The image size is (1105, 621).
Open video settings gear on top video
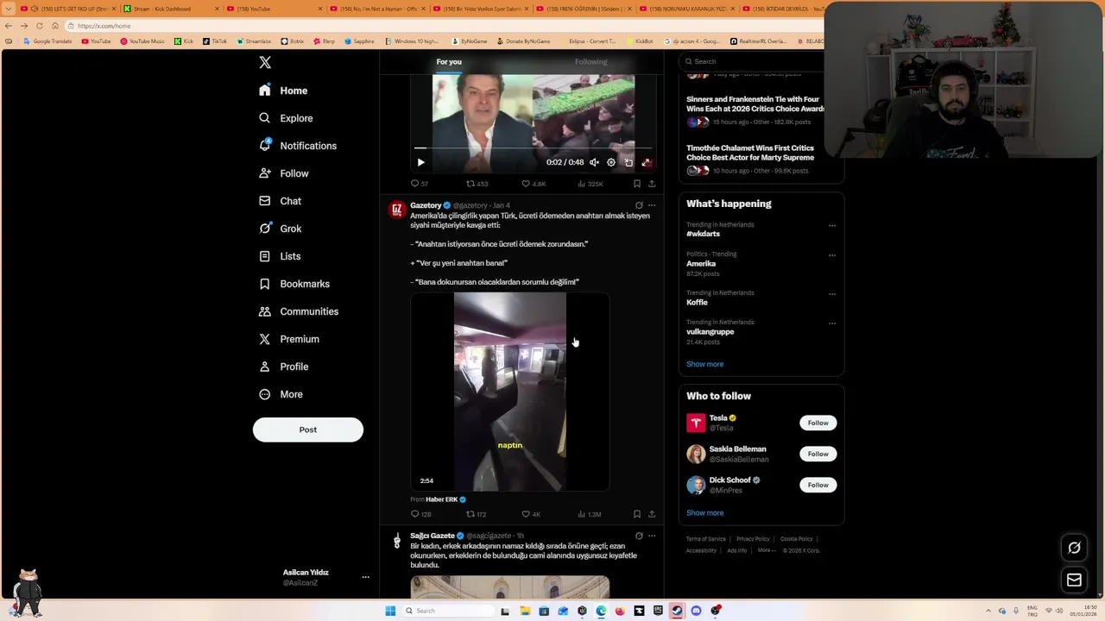click(611, 162)
